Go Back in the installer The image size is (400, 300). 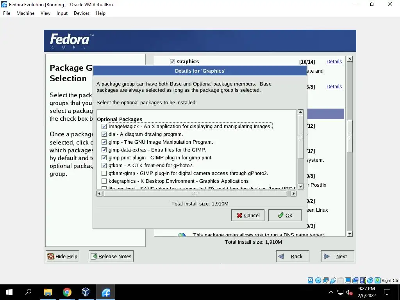[293, 256]
